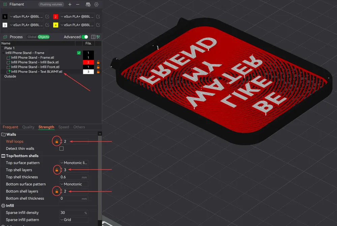
Task: Switch to the Quality tab
Action: [28, 127]
